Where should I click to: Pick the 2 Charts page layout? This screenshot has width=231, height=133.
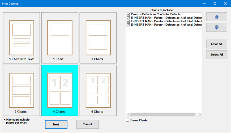pyautogui.click(x=98, y=37)
